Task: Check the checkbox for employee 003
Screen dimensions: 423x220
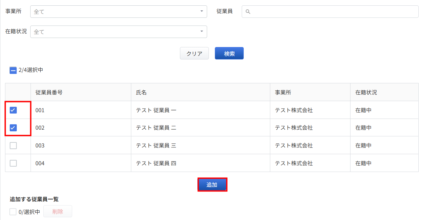Action: 13,145
